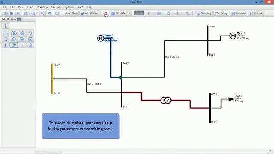Viewport: 274px width, 154px height.
Task: Select the three-winding transformer element icon
Action: pos(22,33)
